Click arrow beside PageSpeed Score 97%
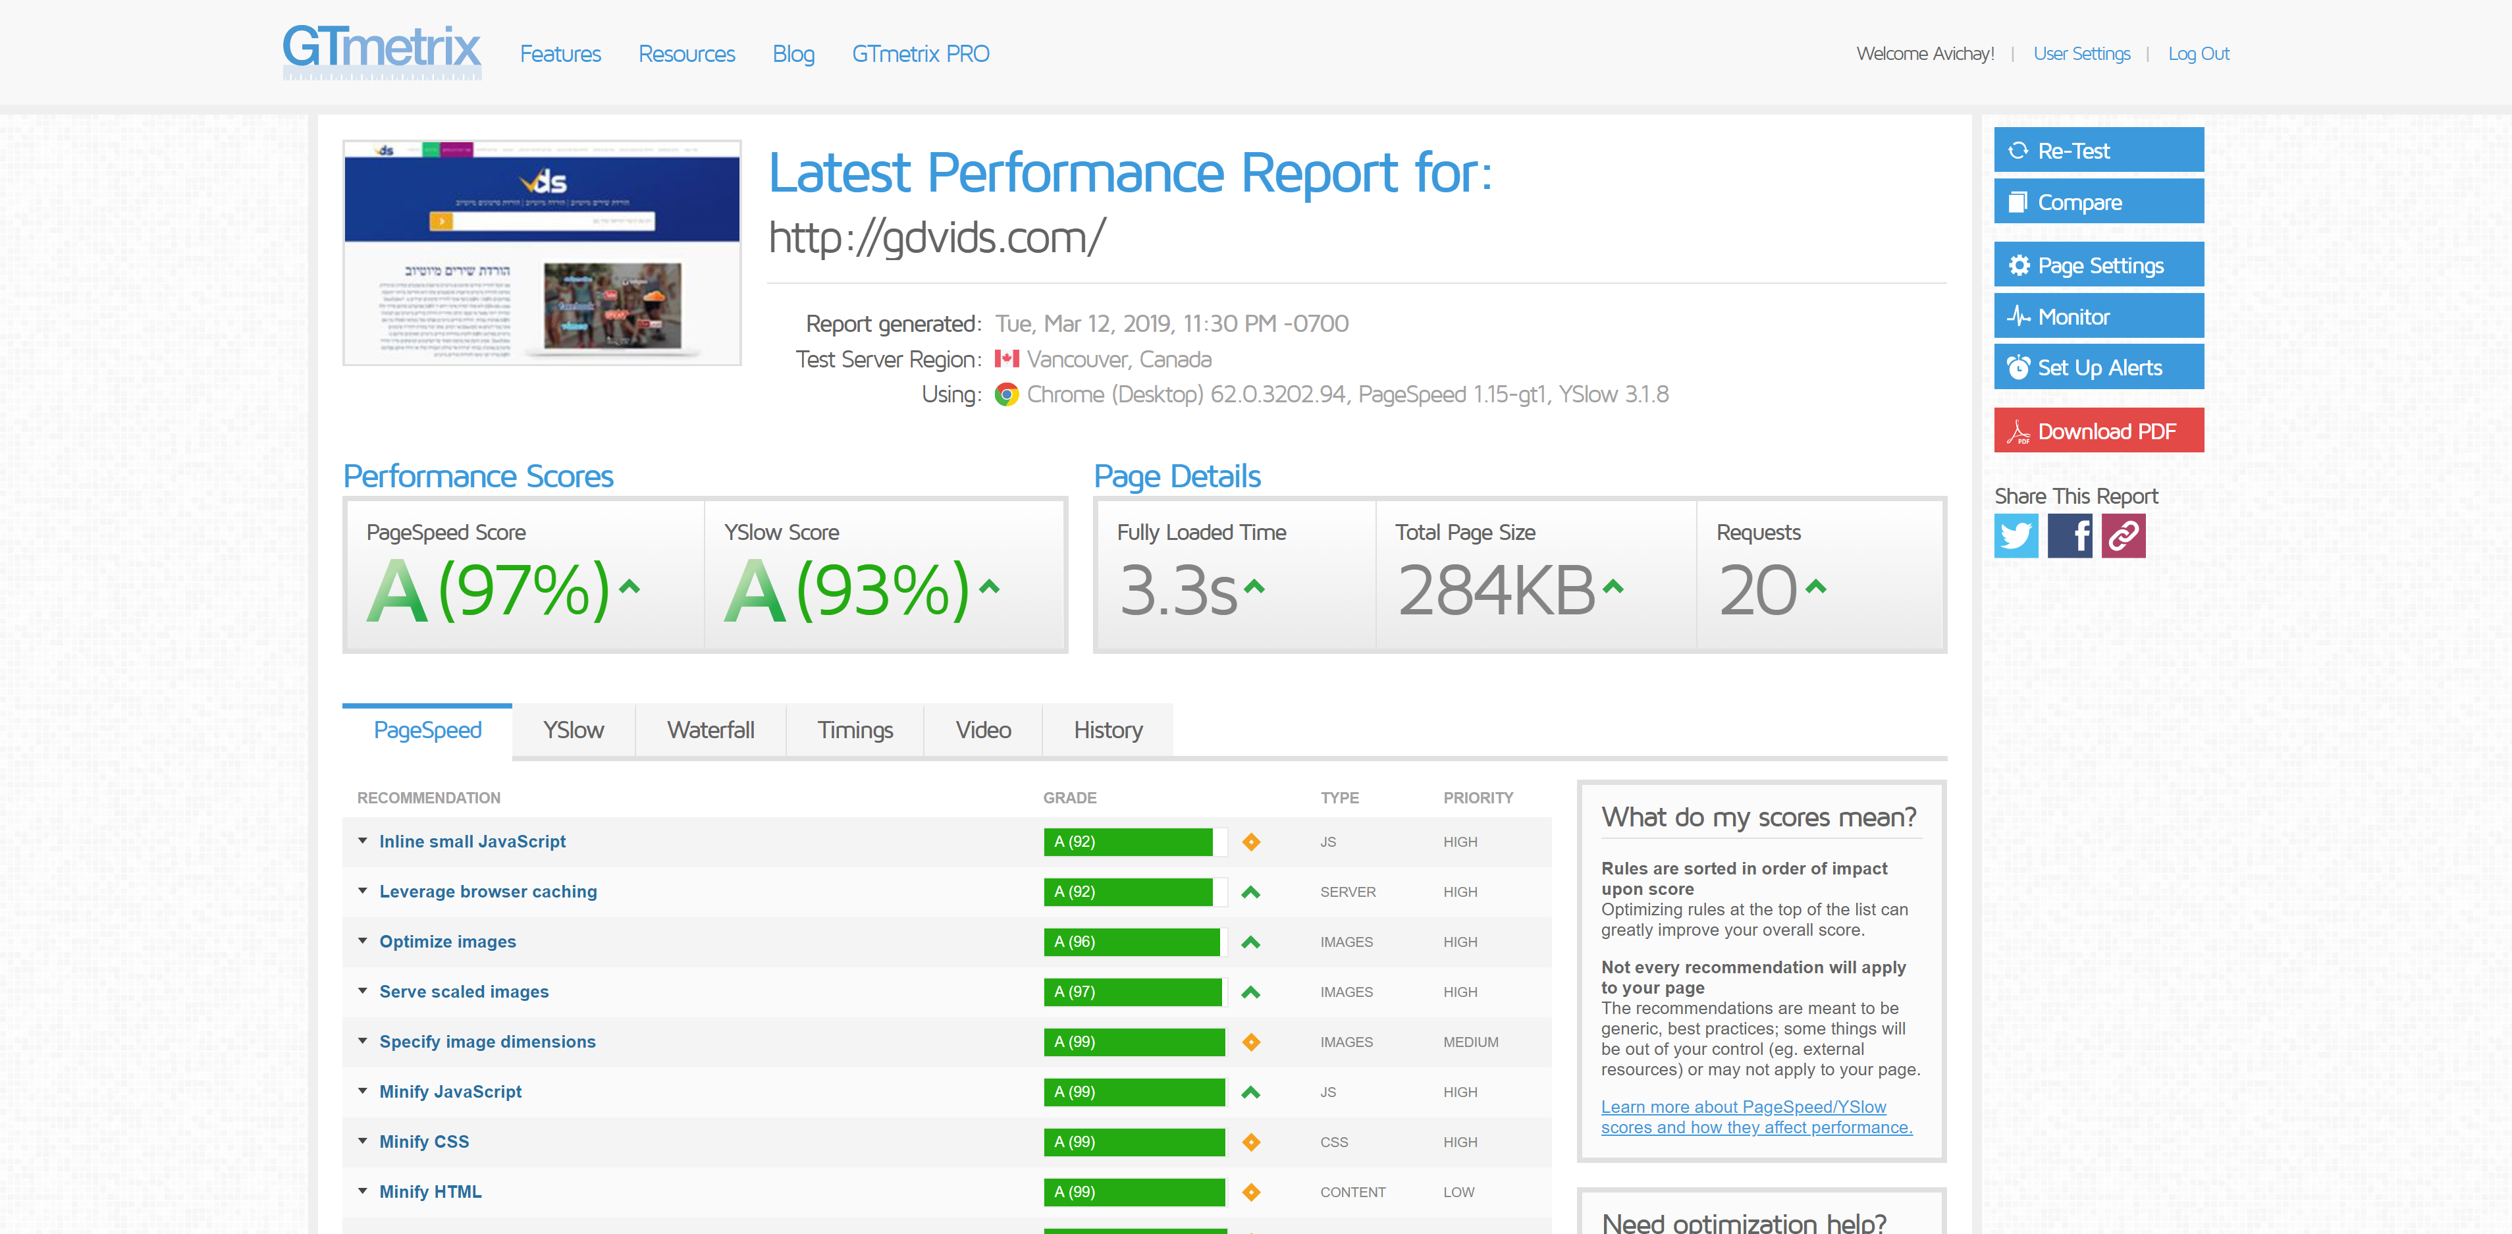The image size is (2512, 1234). coord(630,586)
